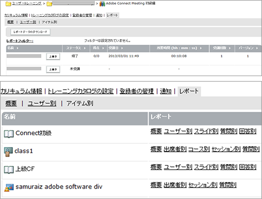Sort by the バージョン column arrow
This screenshot has width=262, height=199.
click(x=257, y=48)
